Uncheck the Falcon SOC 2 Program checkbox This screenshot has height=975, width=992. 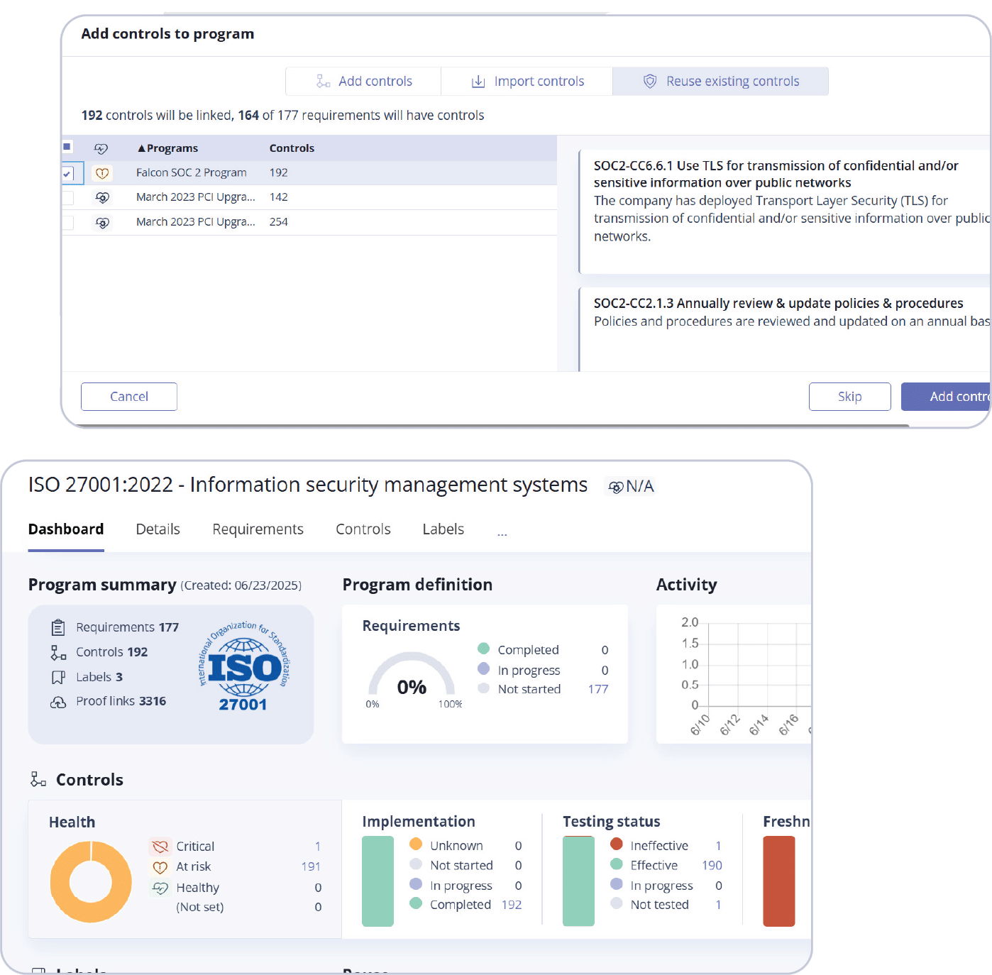click(67, 173)
